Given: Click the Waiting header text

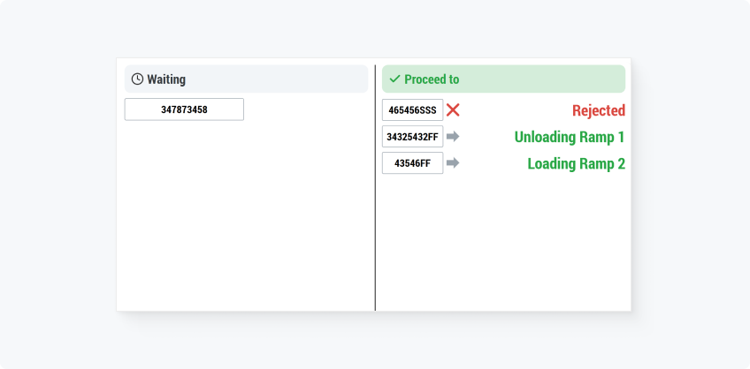Looking at the screenshot, I should (x=166, y=79).
